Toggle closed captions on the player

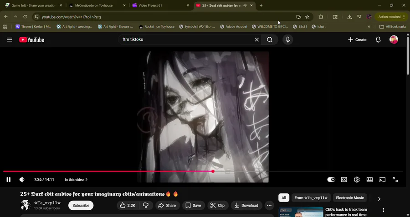[344, 179]
